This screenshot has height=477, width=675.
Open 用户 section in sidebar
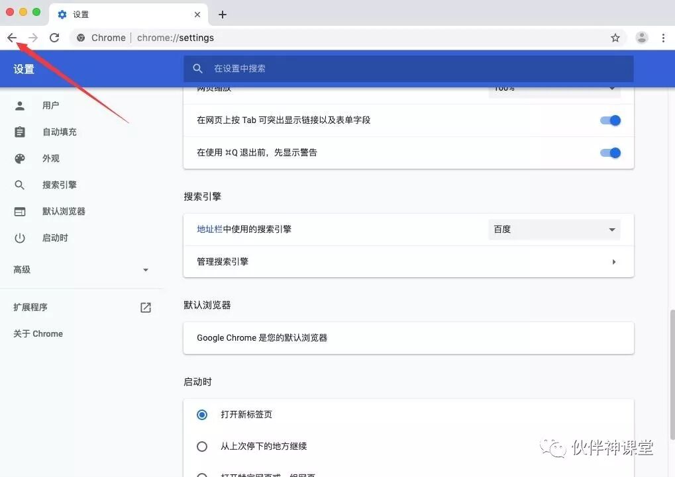[50, 105]
